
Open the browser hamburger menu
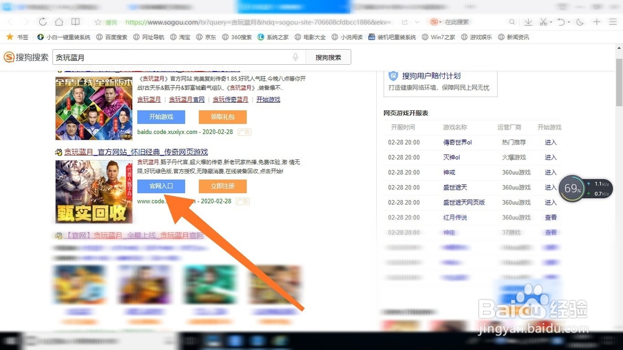pyautogui.click(x=613, y=22)
